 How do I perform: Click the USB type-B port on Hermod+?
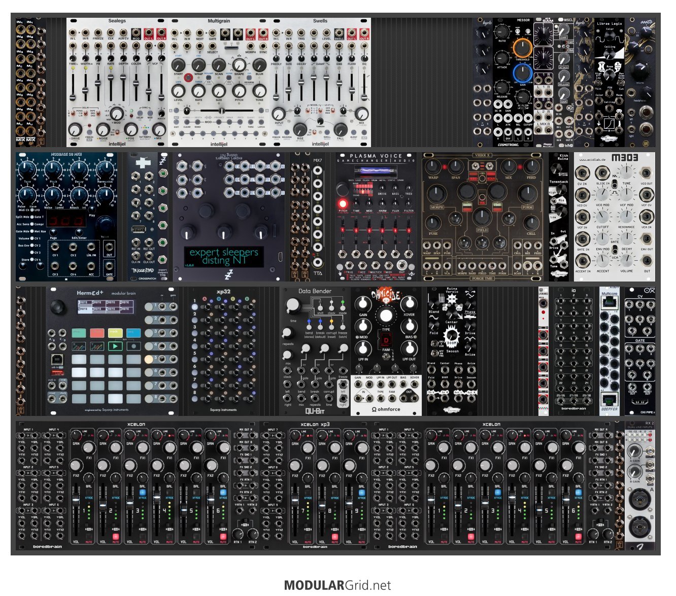pyautogui.click(x=57, y=359)
